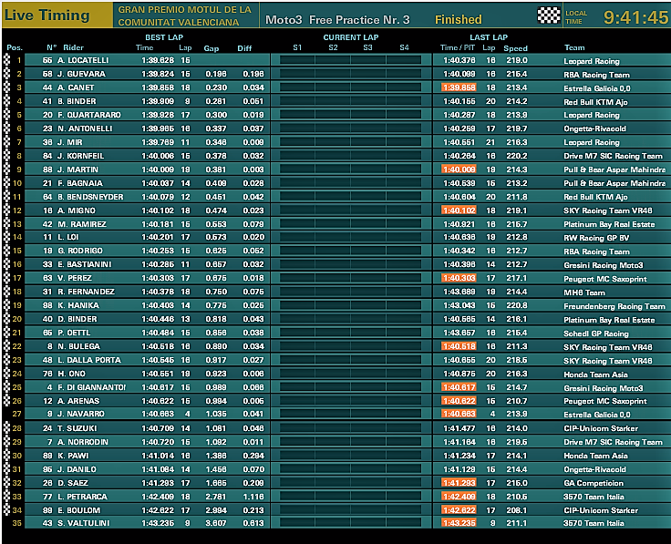Click the Speed column header

click(x=515, y=48)
